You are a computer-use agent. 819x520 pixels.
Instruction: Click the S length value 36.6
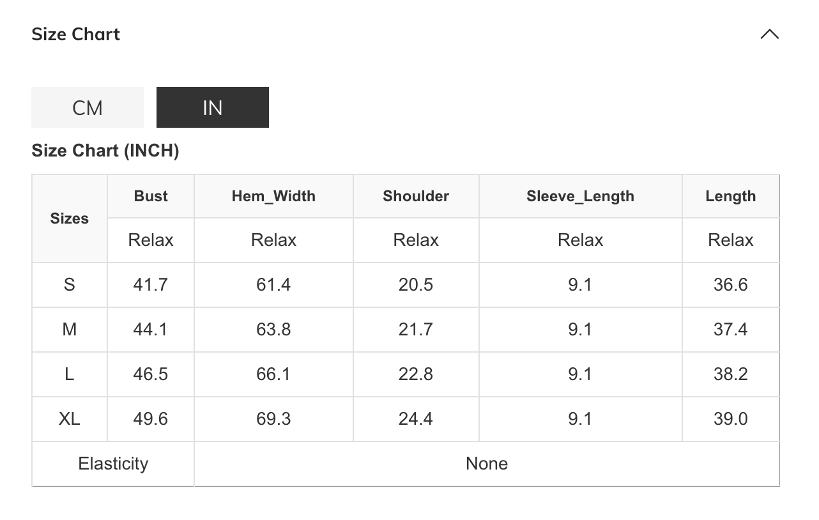[x=730, y=284]
